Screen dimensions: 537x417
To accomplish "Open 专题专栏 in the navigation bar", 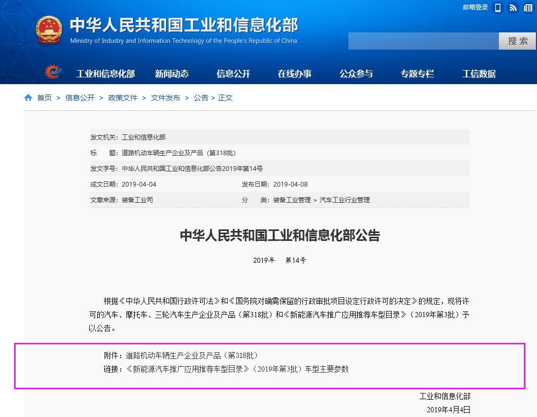I will [x=417, y=74].
